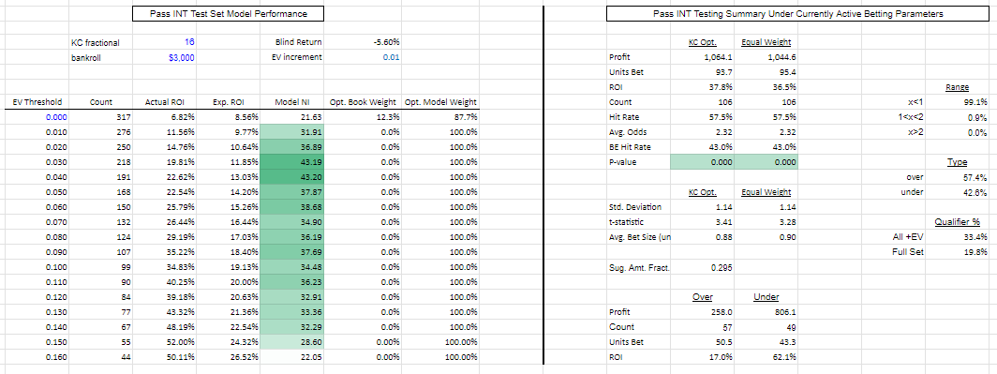
Task: Click the bankroll $3,000 cell
Action: [x=165, y=57]
